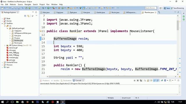Click the Pin Console icon
Screen dimensions: 186x104
162,81
